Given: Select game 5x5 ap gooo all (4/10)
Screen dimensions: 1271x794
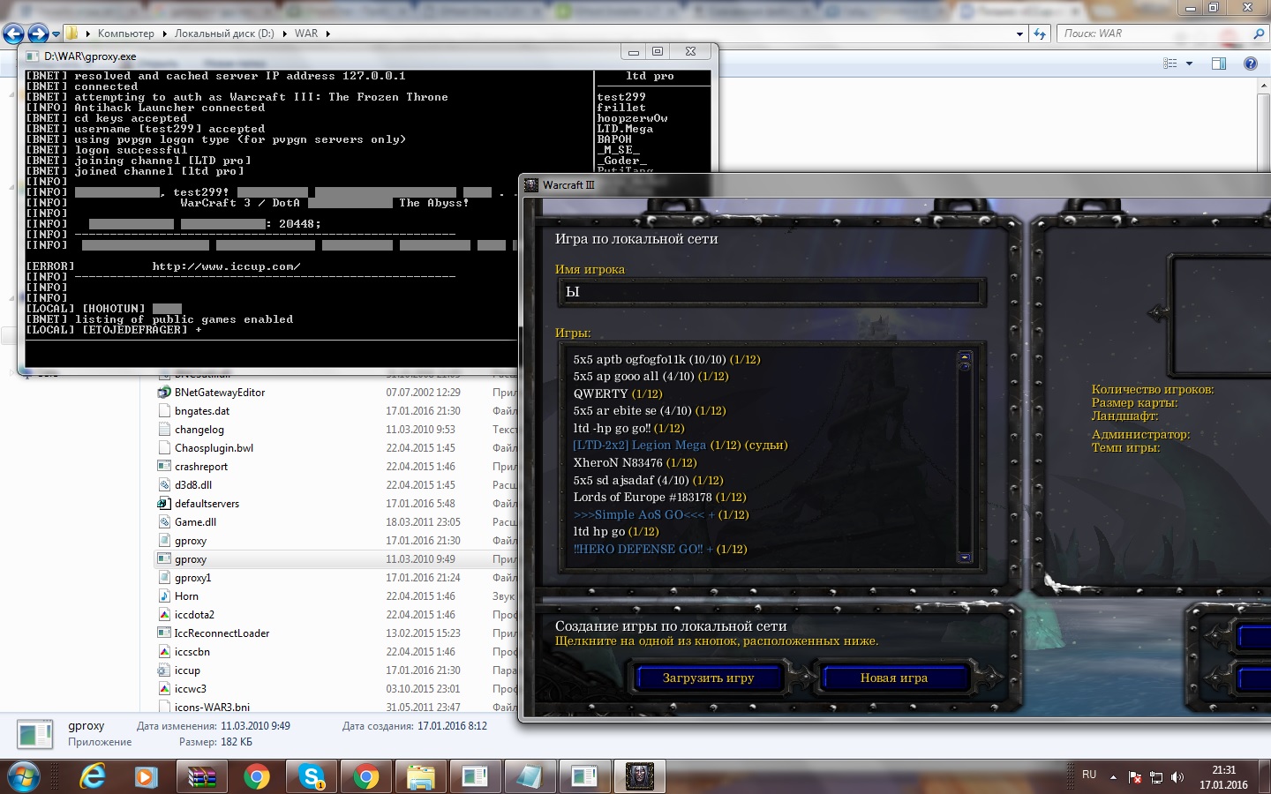Looking at the screenshot, I should [x=651, y=377].
